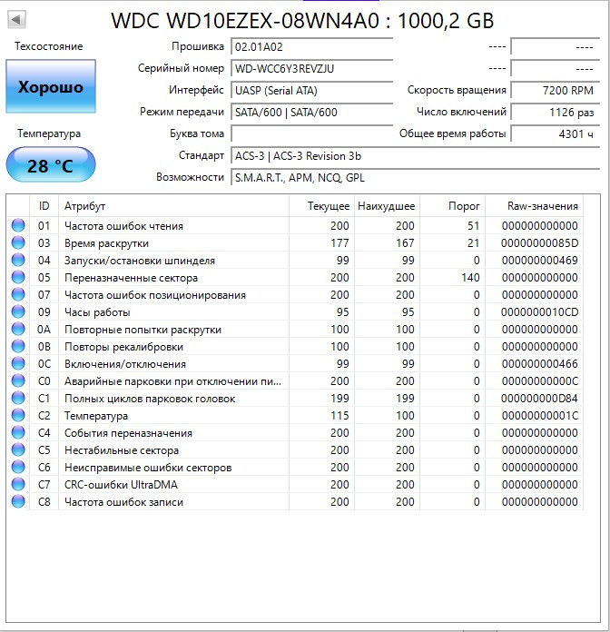Click the blue orb beside Температура attribute
Image resolution: width=610 pixels, height=632 pixels.
[18, 416]
